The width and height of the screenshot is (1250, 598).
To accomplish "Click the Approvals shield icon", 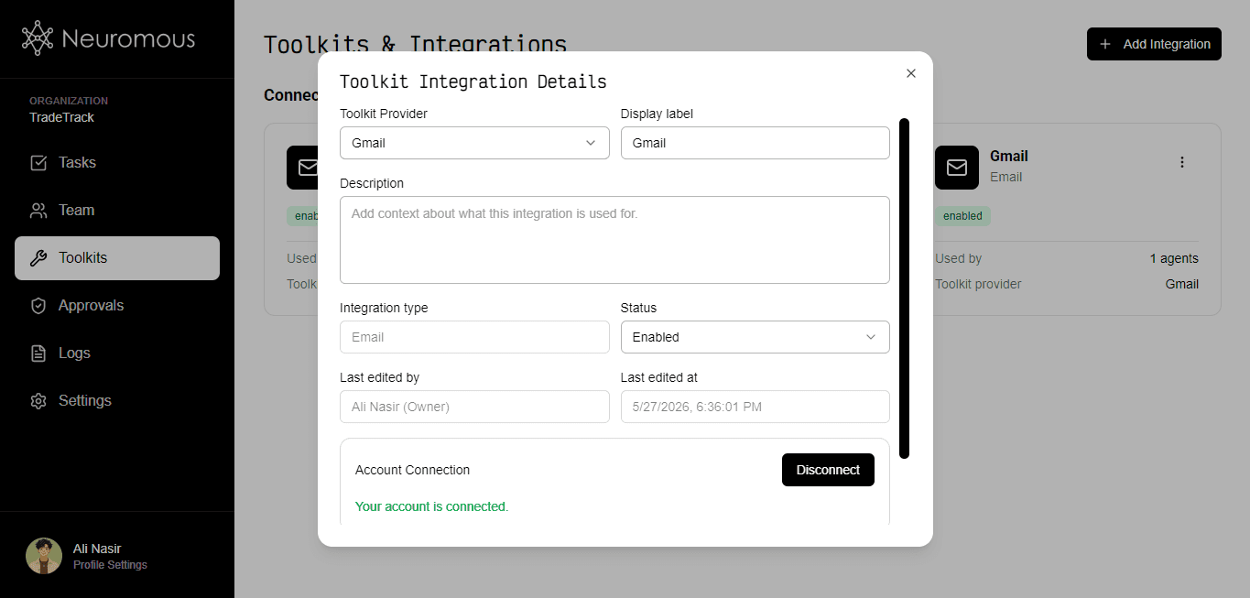I will coord(38,306).
